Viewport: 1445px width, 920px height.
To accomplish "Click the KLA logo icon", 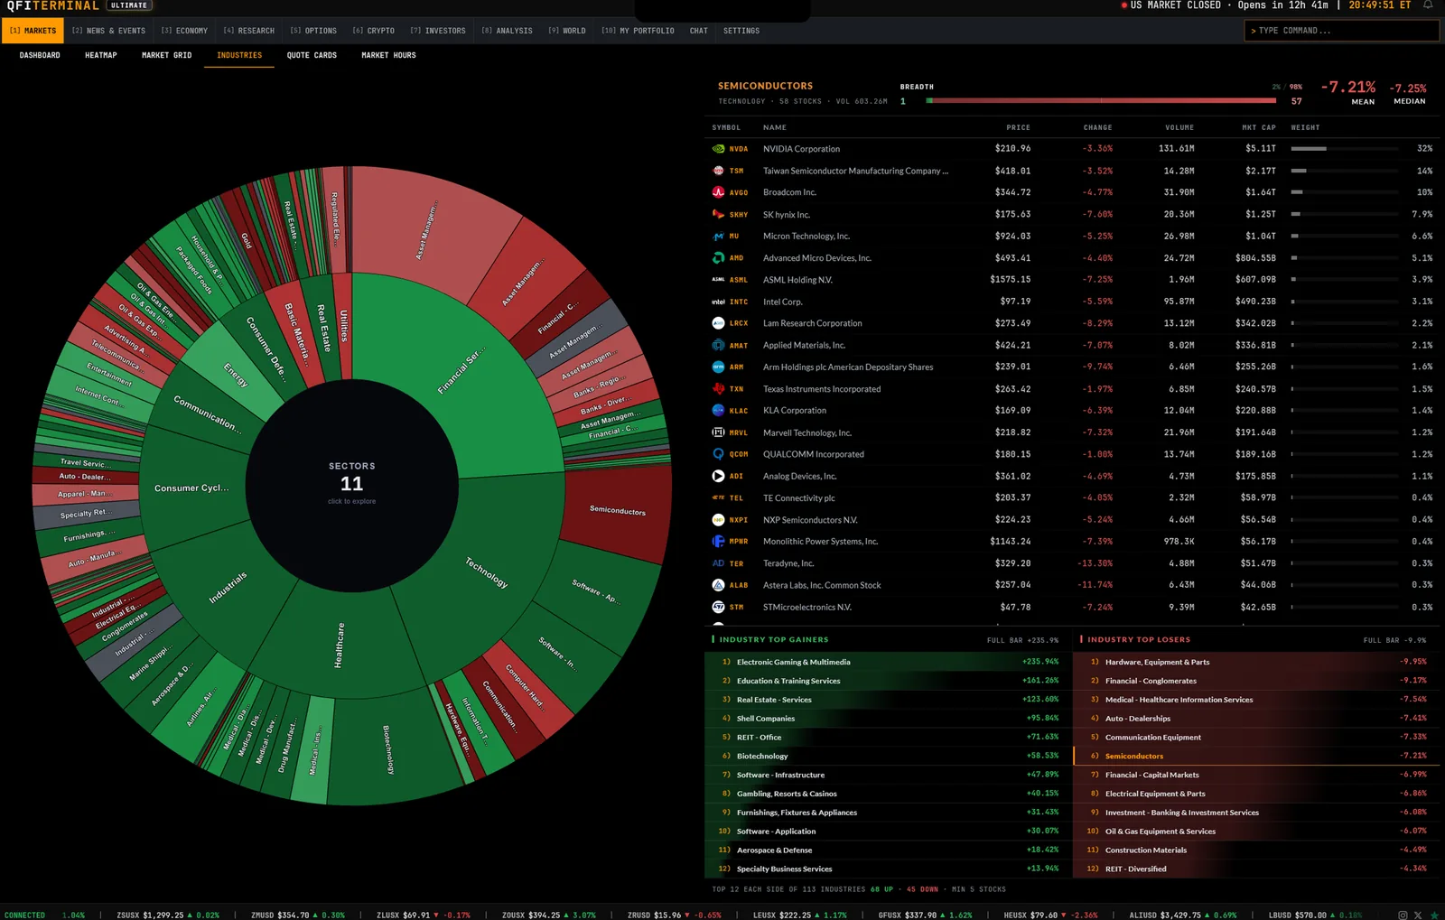I will (718, 410).
